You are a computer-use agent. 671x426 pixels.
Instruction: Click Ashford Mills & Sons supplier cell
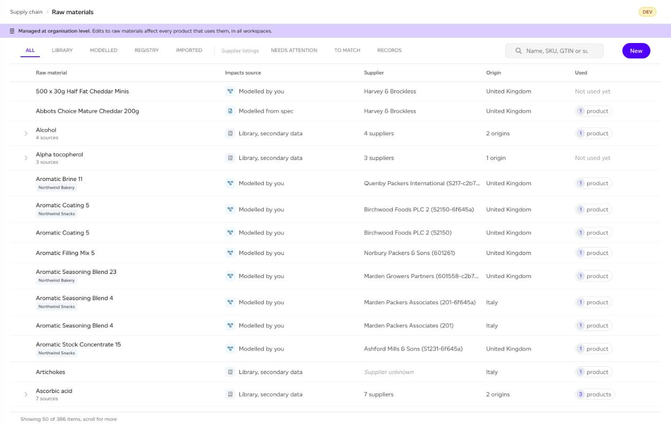(x=413, y=349)
